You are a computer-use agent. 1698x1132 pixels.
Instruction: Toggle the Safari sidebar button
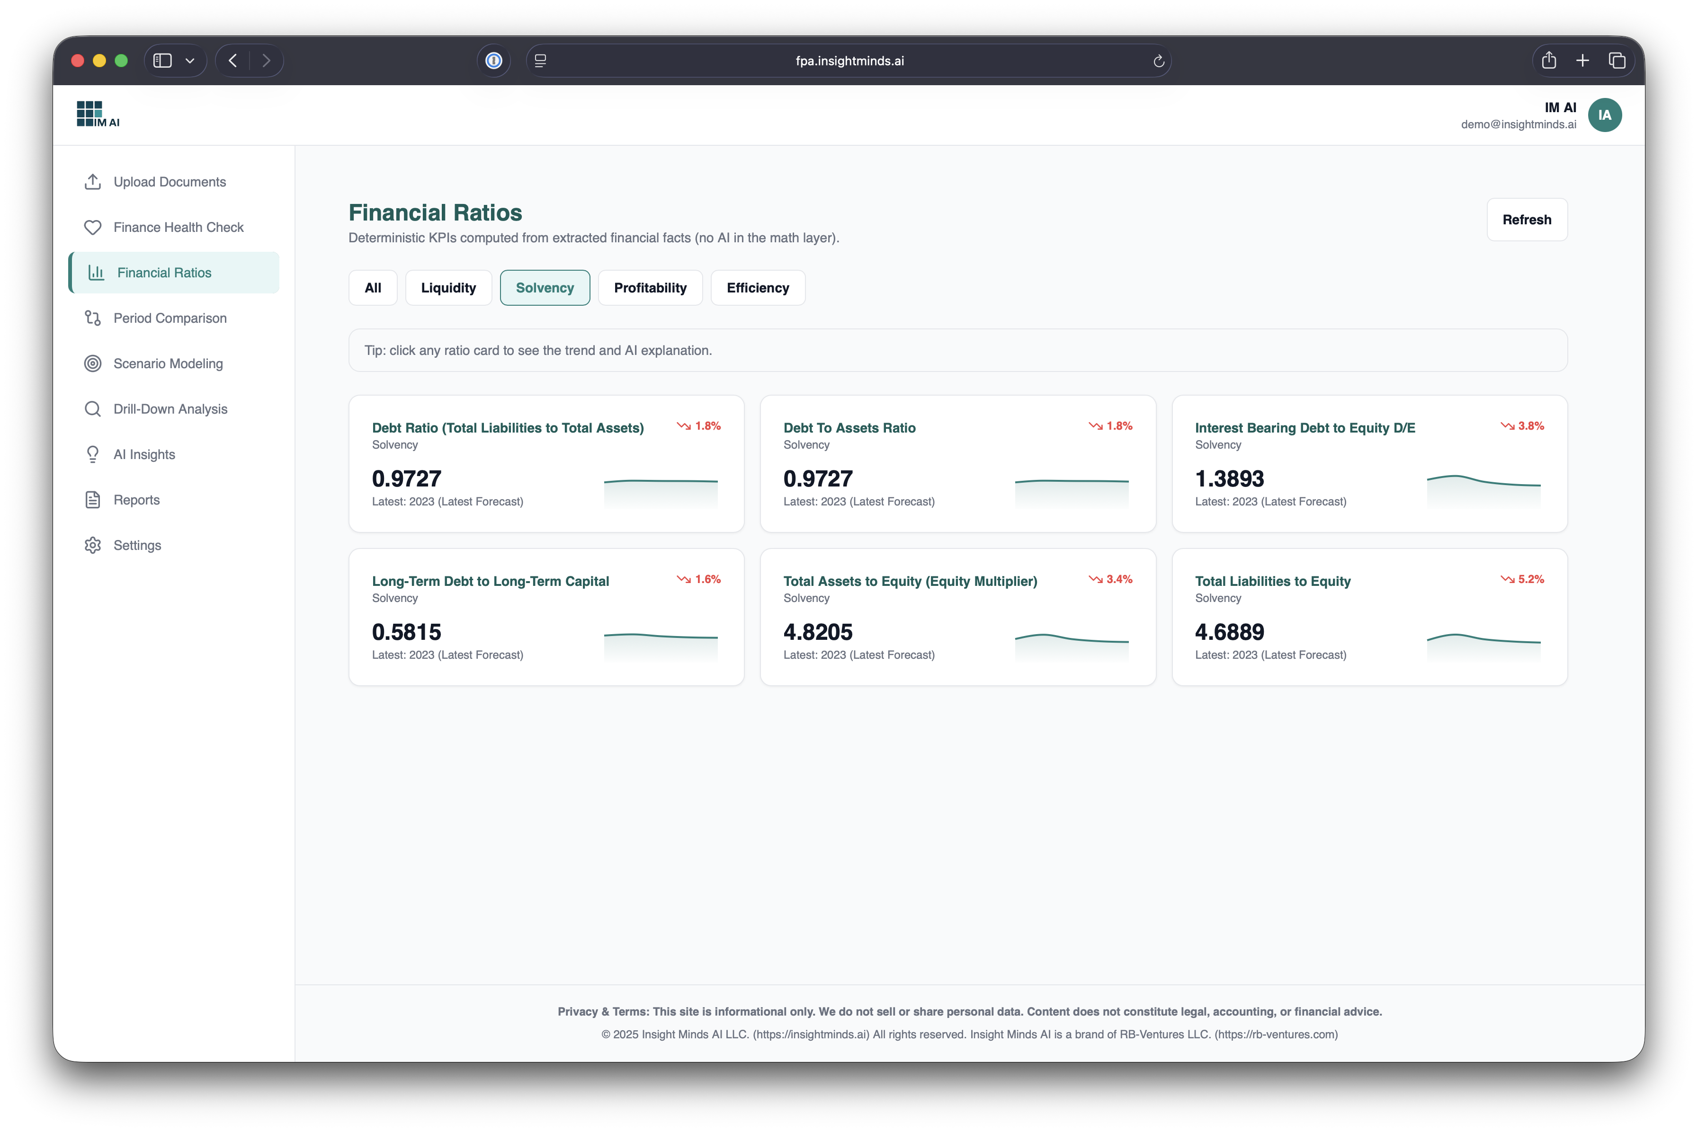click(x=162, y=61)
